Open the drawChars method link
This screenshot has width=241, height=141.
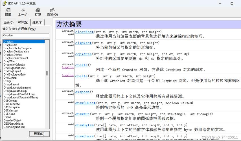coord(84,136)
